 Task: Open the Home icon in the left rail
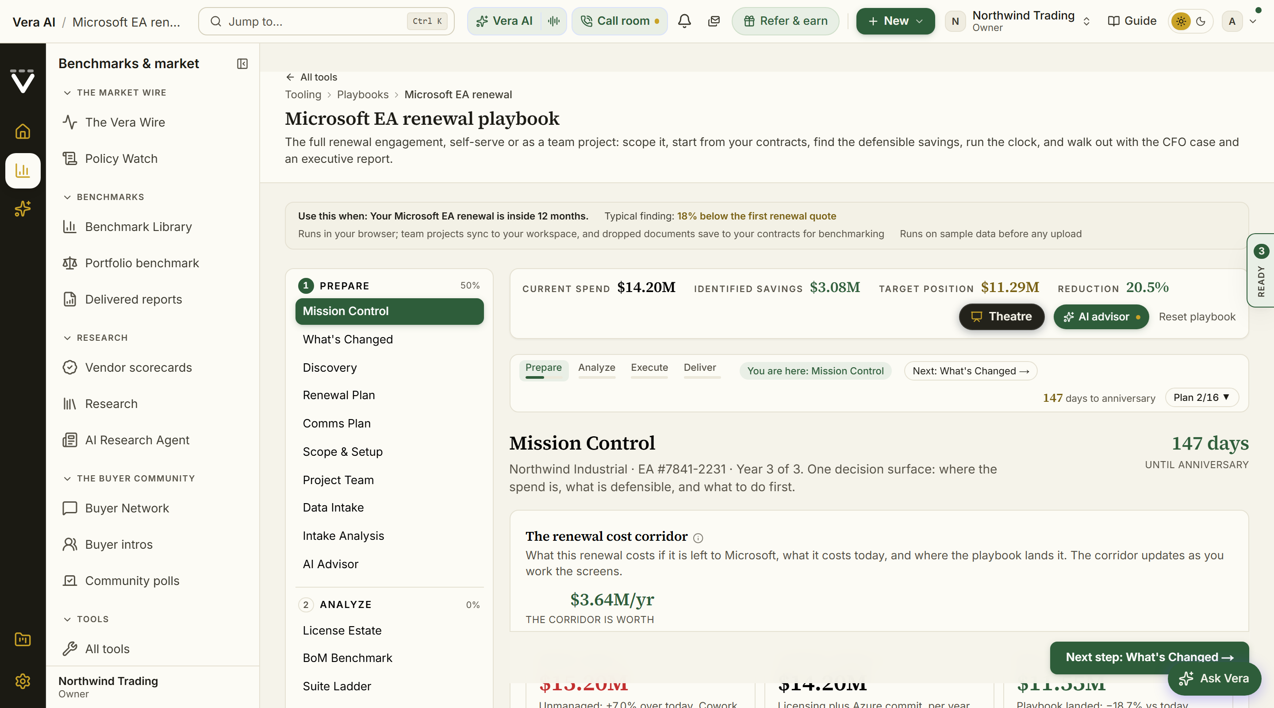pyautogui.click(x=23, y=131)
